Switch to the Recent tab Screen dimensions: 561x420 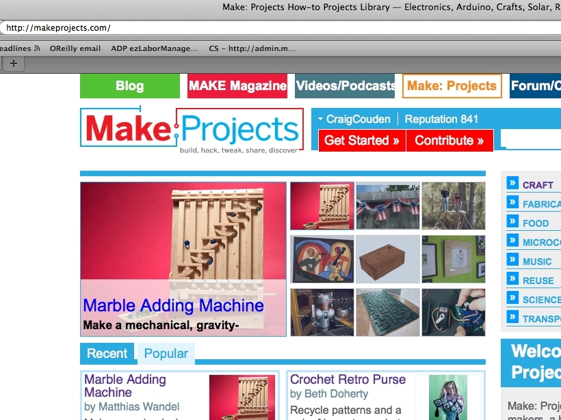pos(107,353)
